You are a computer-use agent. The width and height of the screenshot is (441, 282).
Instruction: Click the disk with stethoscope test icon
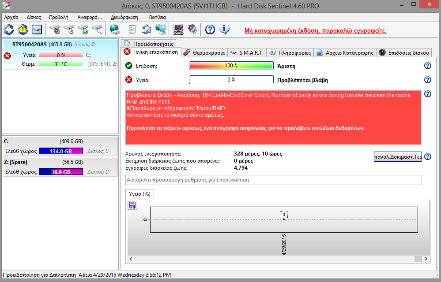click(x=55, y=30)
